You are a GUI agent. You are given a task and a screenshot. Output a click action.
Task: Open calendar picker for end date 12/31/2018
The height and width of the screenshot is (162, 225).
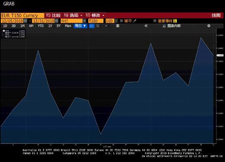[57, 21]
